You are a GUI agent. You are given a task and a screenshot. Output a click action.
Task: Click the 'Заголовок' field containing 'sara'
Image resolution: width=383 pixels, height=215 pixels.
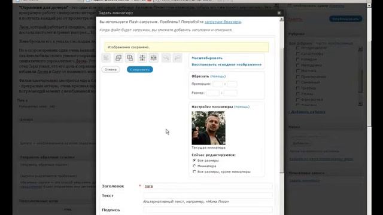(x=208, y=186)
